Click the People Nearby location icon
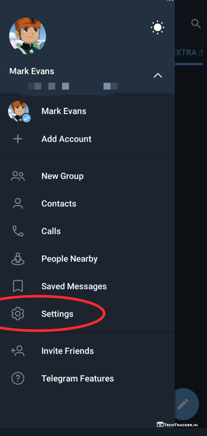Viewport: 207px width, 436px height. point(18,259)
